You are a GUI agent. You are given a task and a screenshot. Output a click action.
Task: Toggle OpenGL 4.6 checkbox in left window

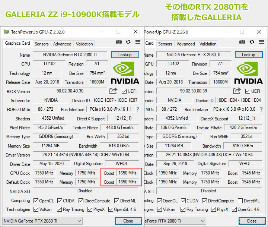pos(111,209)
